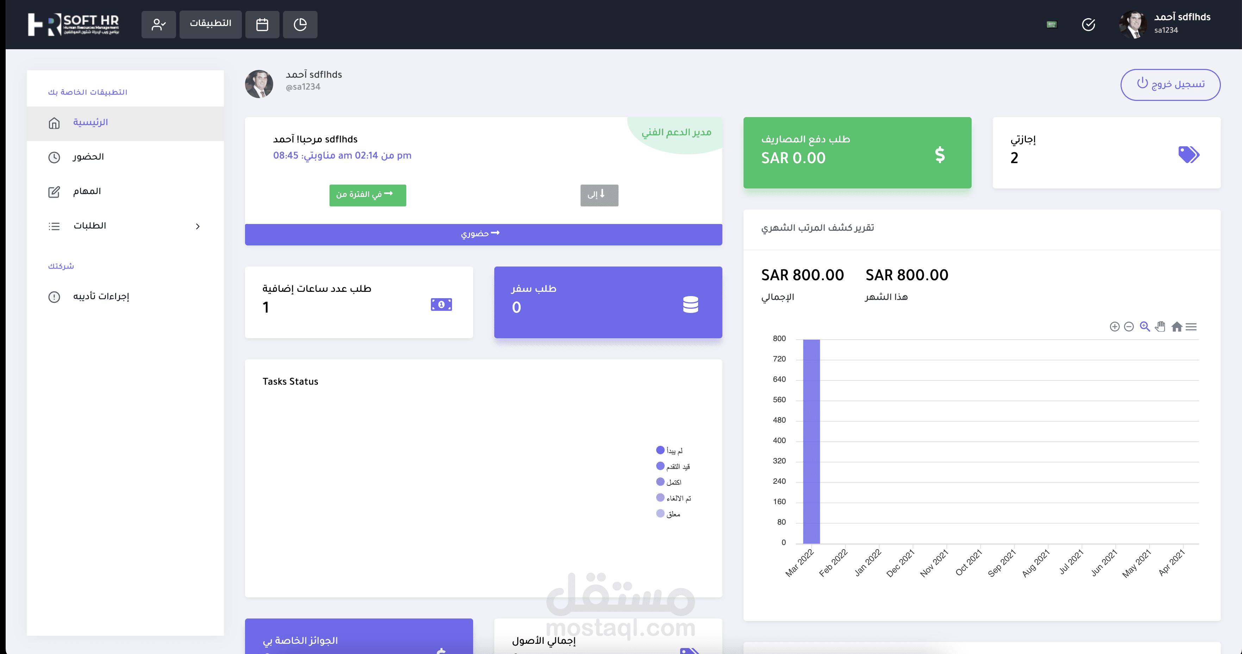Open the المهام sidebar menu item
Viewport: 1242px width, 654px height.
(x=87, y=192)
